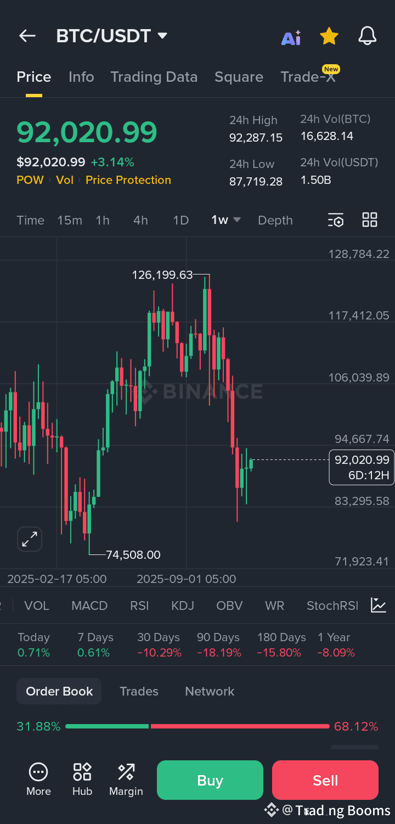Toggle the RSI indicator
Screen dimensions: 395x824
139,606
